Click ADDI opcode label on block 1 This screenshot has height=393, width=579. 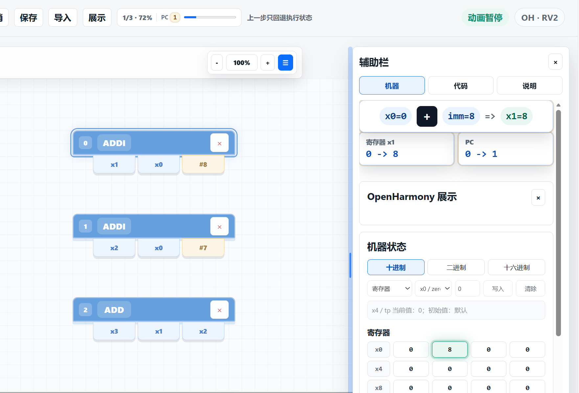pos(114,227)
